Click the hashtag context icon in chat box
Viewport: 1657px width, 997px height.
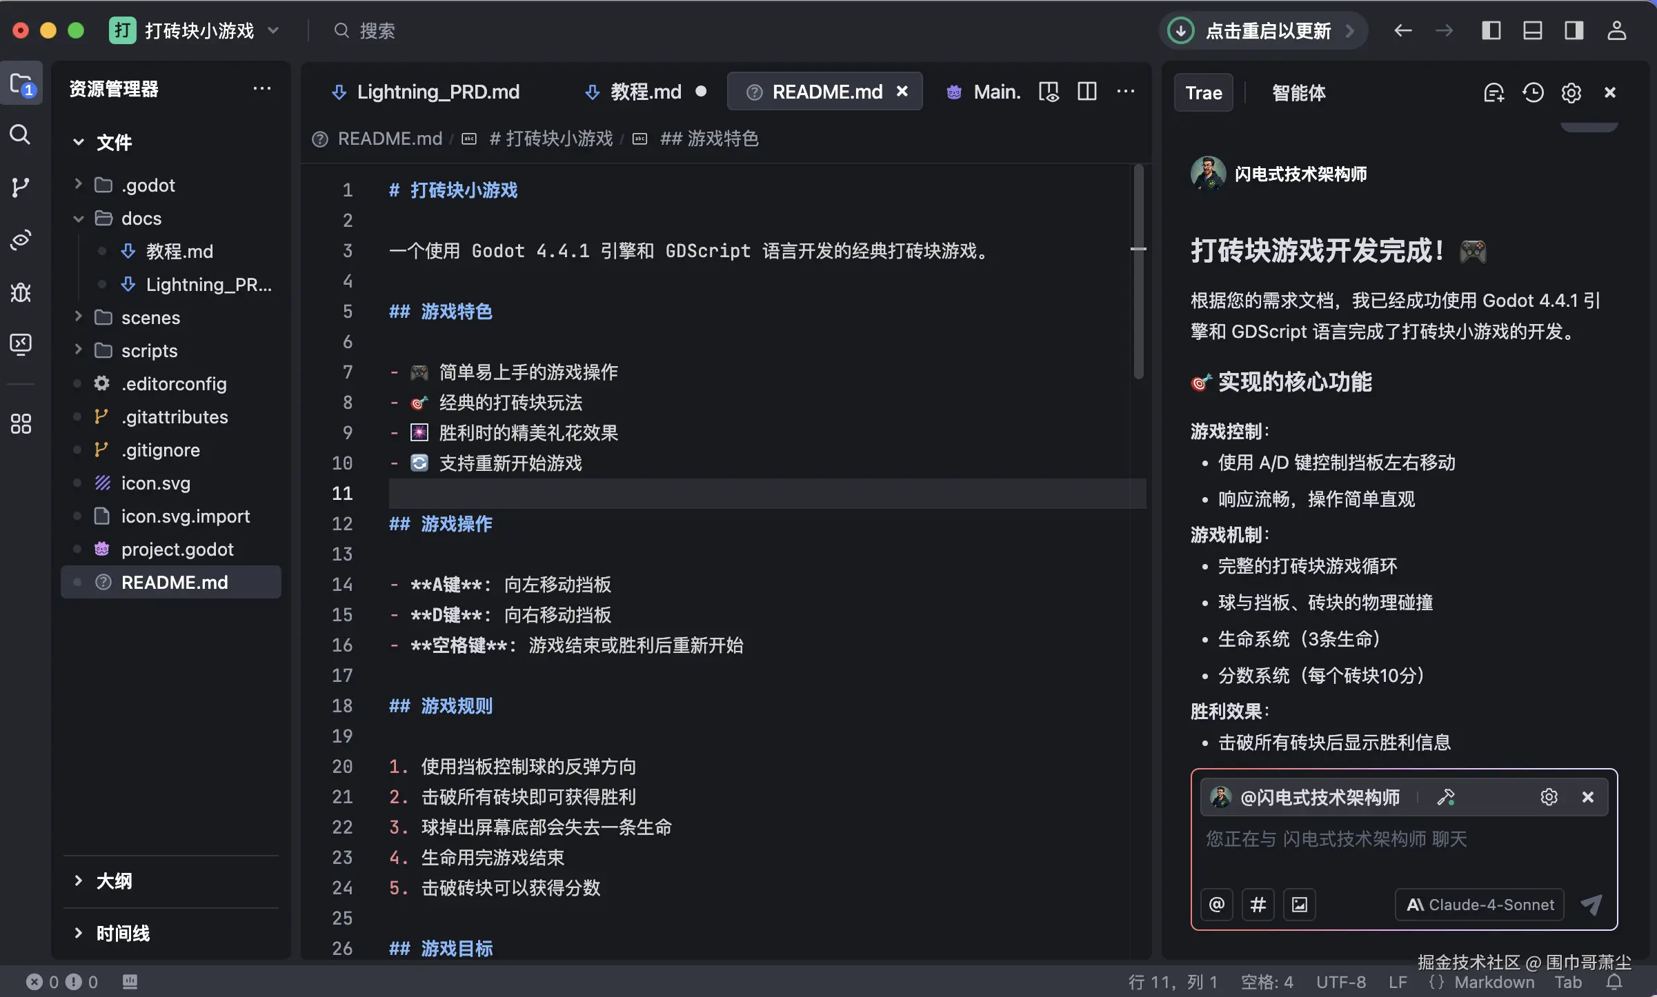tap(1258, 905)
